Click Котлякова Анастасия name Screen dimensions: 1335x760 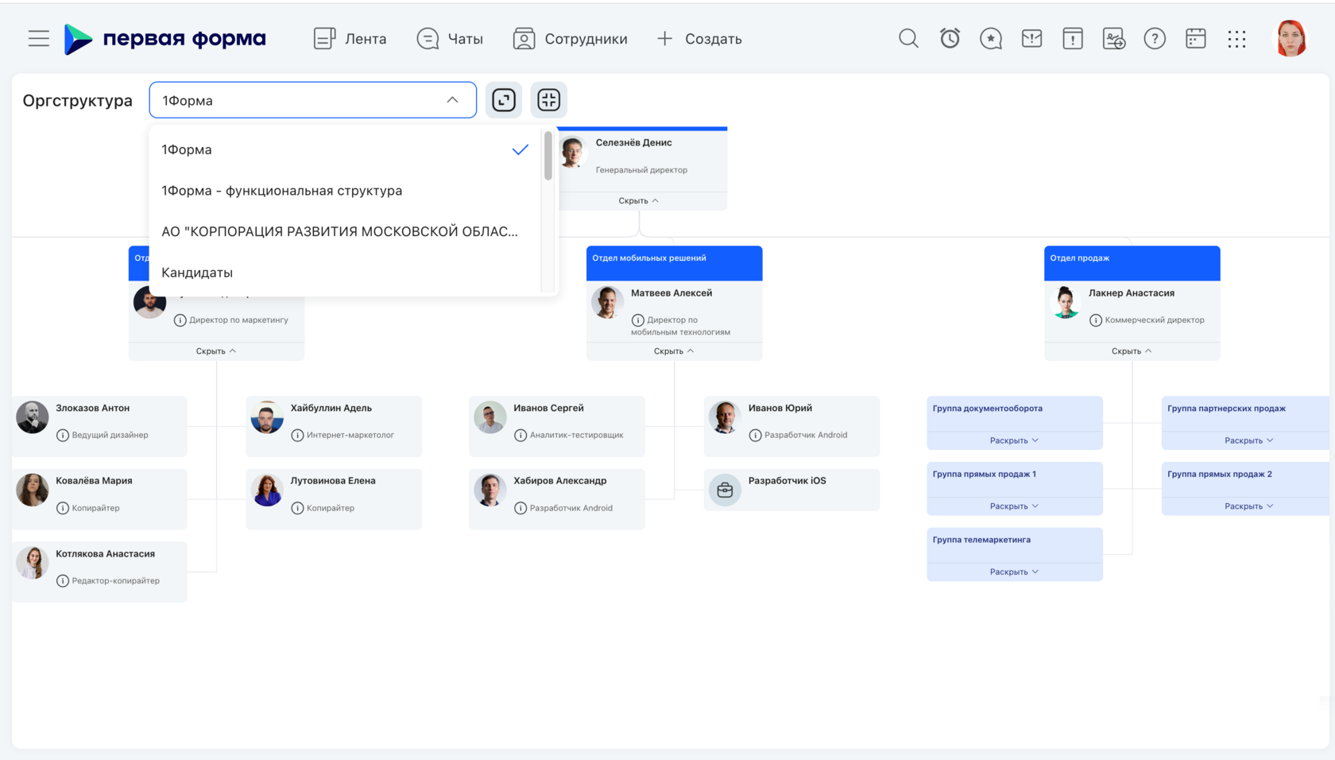[x=105, y=554]
